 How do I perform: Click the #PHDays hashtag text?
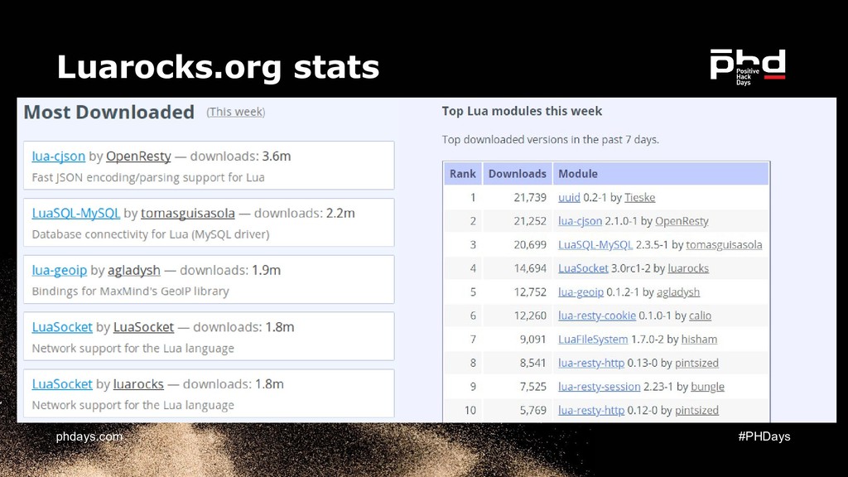click(x=764, y=436)
